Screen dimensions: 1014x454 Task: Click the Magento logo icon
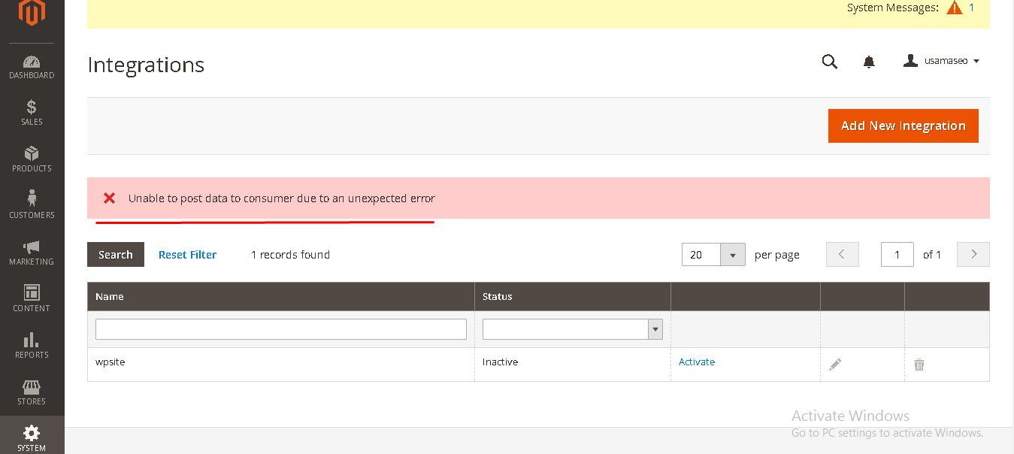[x=32, y=13]
